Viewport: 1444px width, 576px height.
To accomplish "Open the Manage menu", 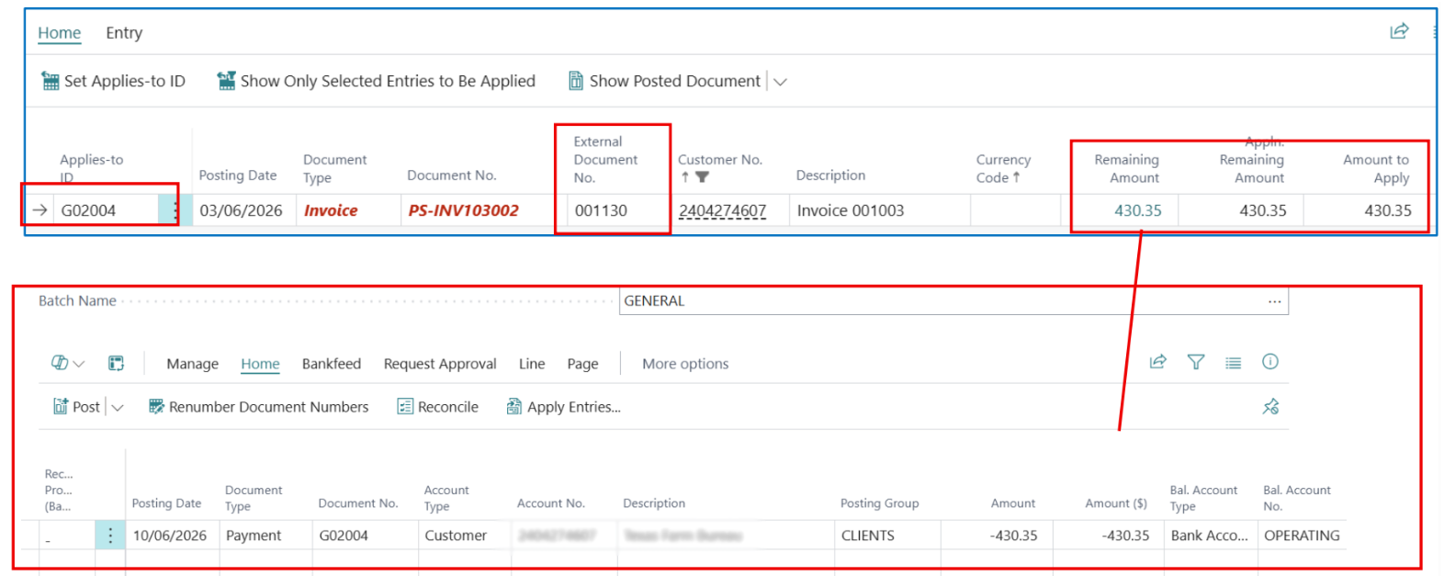I will [192, 364].
